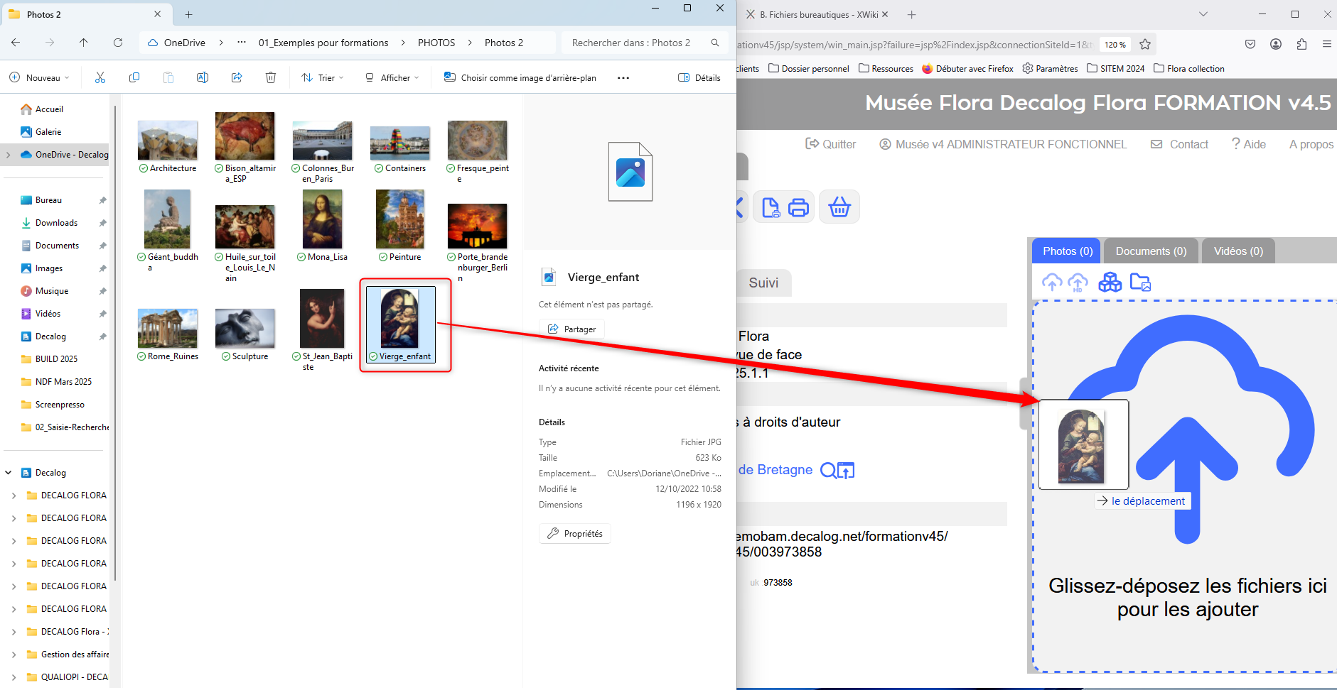Click the printer icon in Flora toolbar
The height and width of the screenshot is (690, 1337).
click(798, 207)
